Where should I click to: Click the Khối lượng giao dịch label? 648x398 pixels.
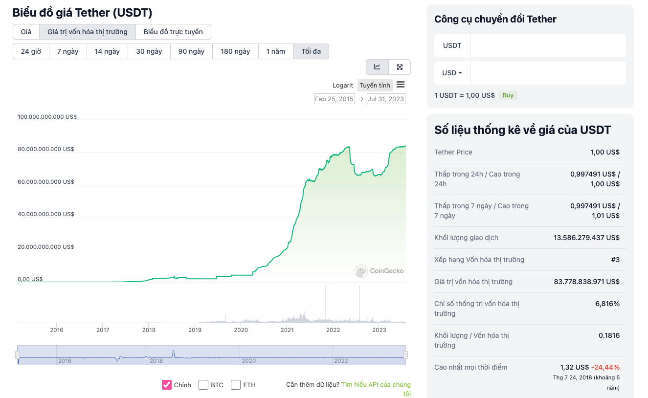(466, 238)
